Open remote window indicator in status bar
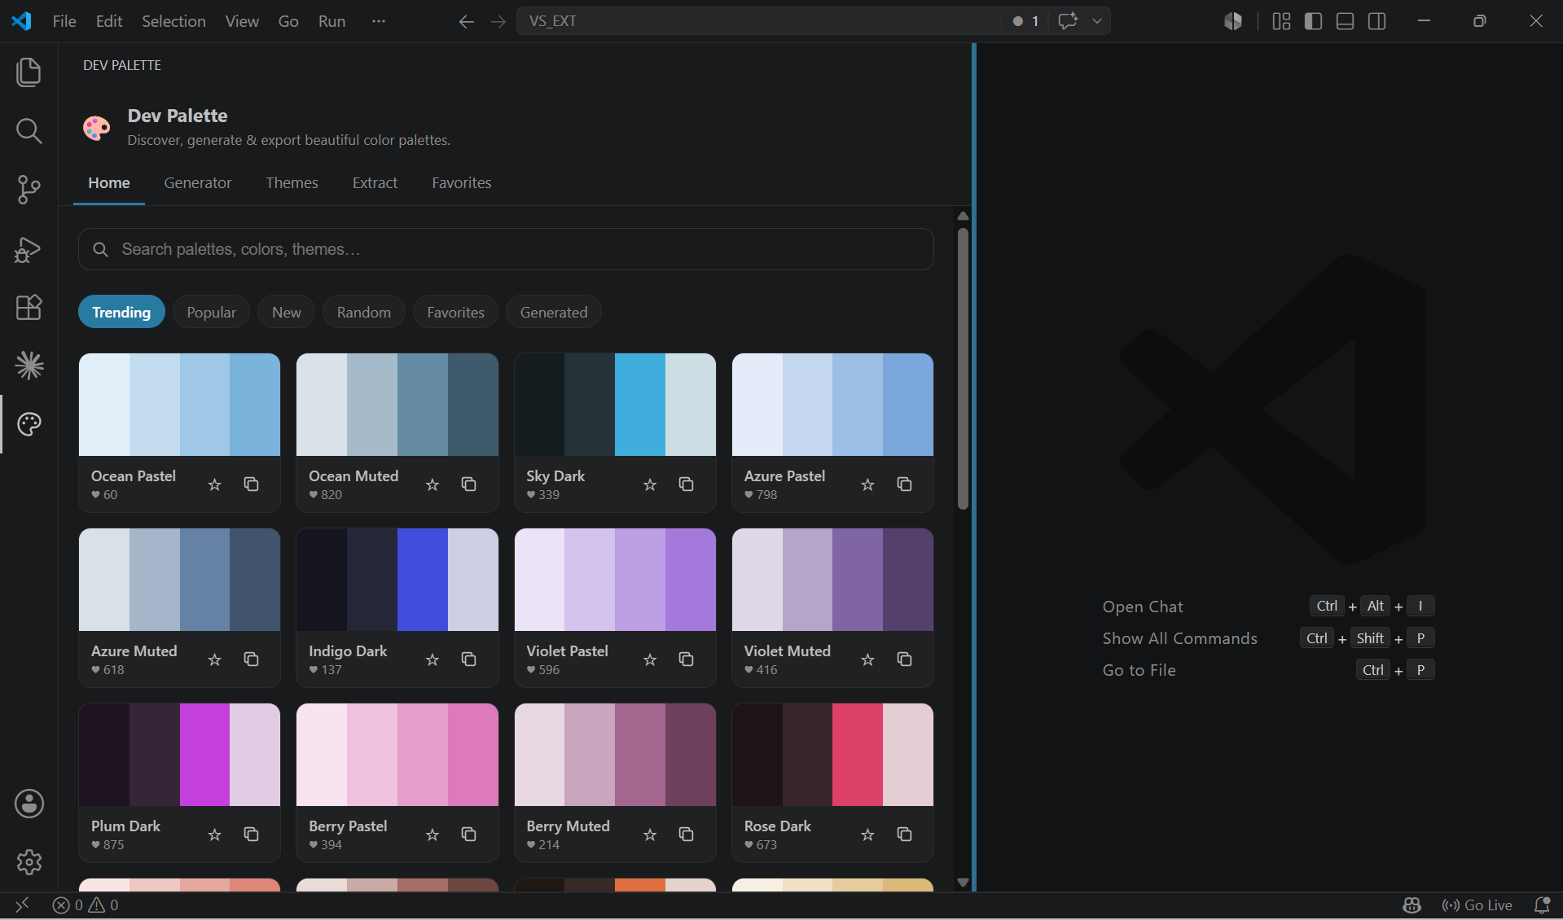Image resolution: width=1563 pixels, height=920 pixels. [22, 905]
